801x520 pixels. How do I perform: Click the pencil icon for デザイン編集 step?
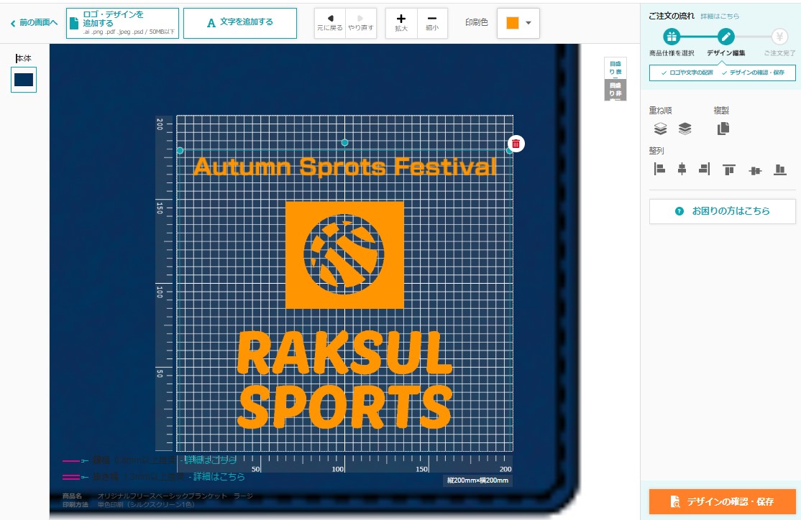coord(726,37)
